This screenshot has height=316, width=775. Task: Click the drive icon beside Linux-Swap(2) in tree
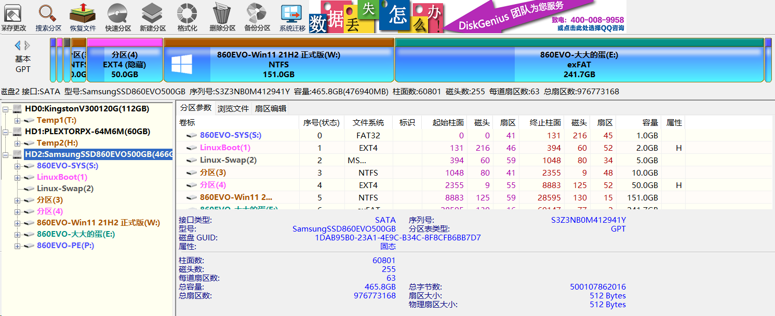tap(30, 189)
